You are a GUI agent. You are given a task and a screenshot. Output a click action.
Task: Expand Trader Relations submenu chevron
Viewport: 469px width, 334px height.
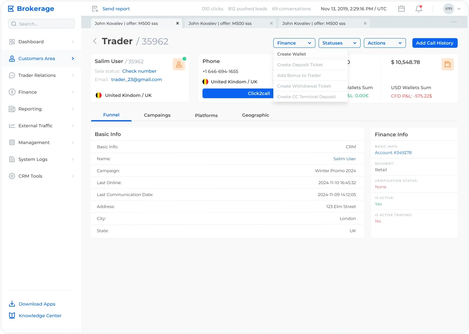[x=73, y=75]
